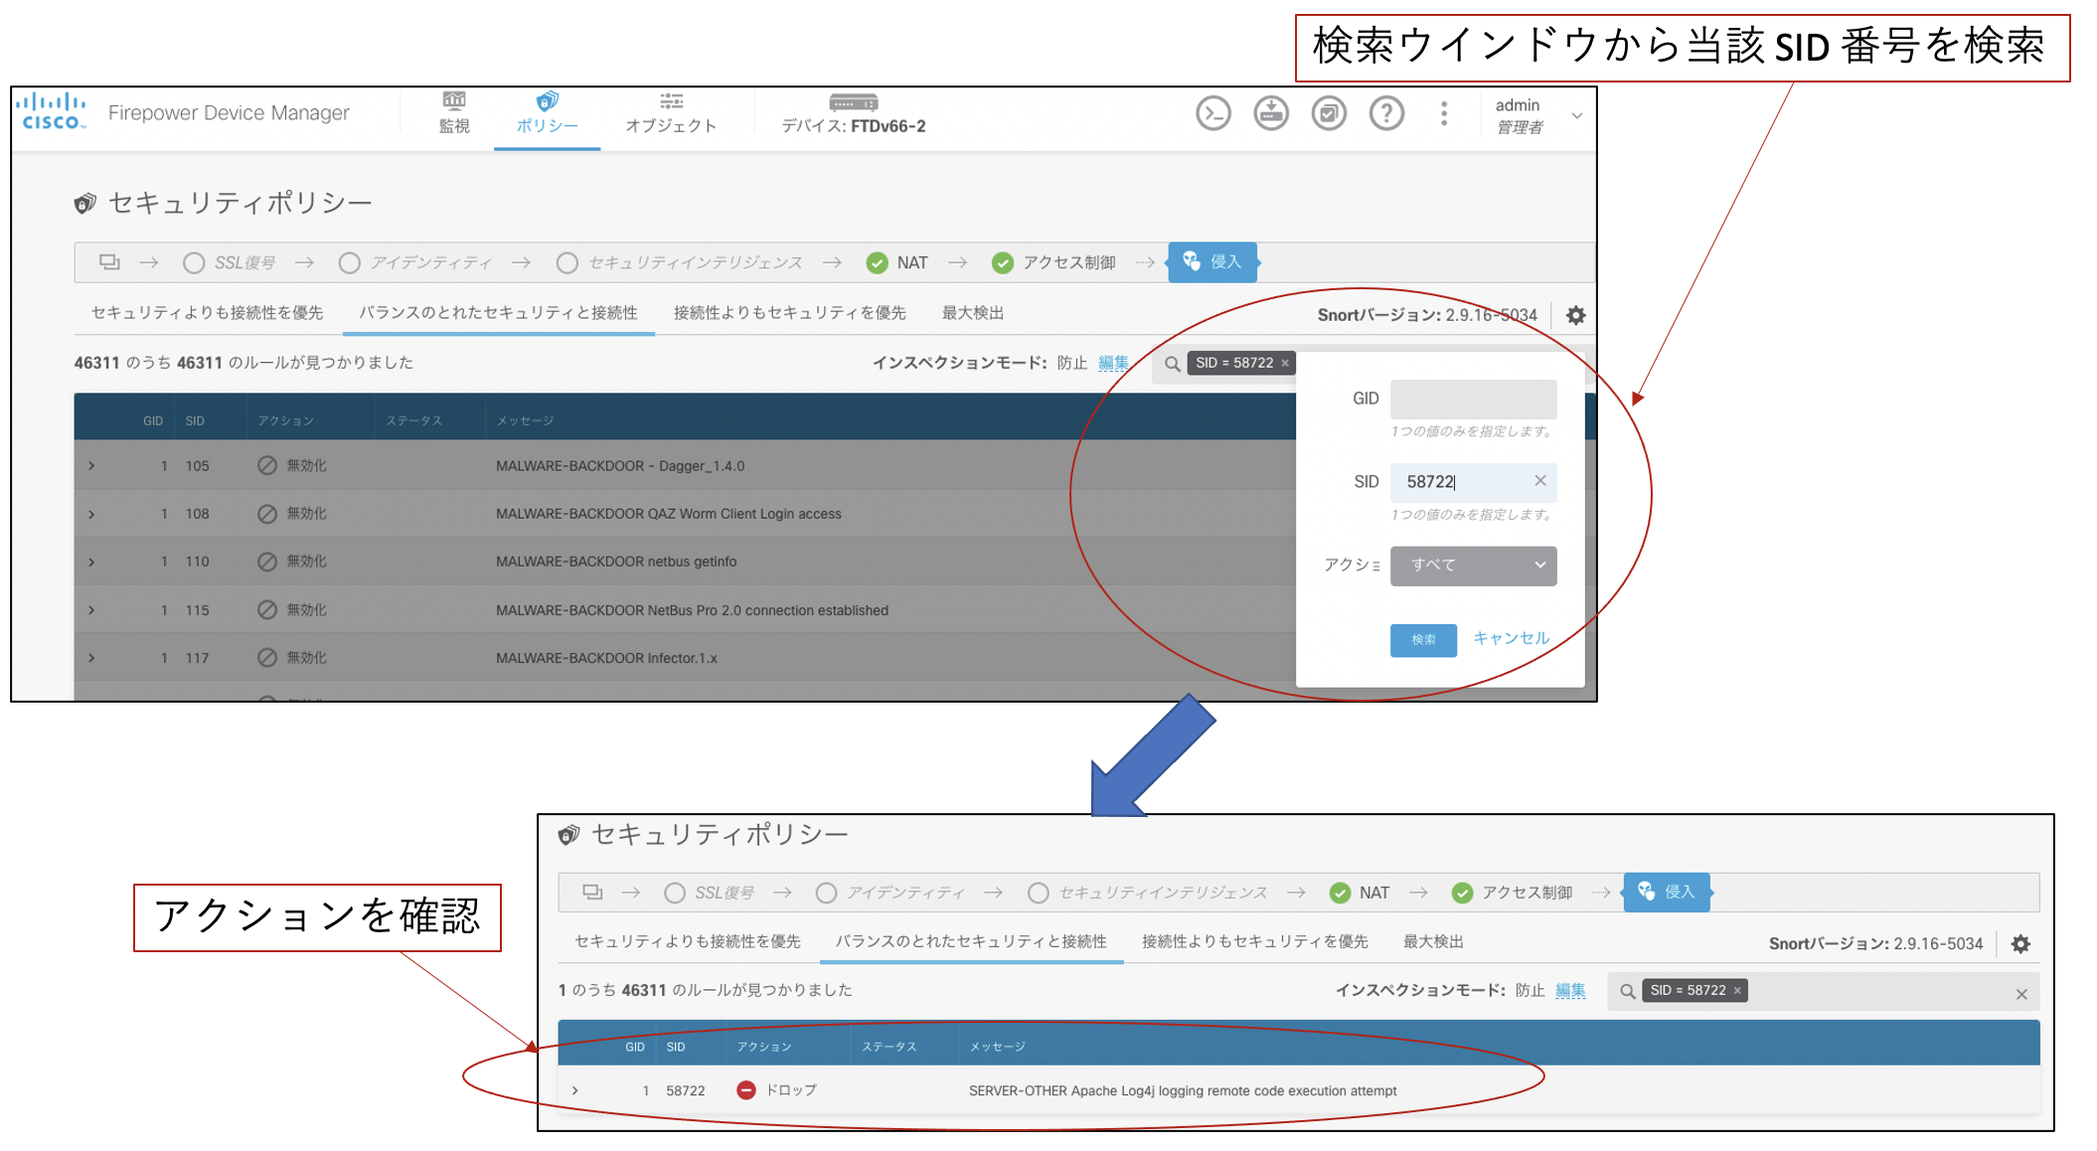Open the task list icon
2097x1151 pixels.
[x=1328, y=113]
